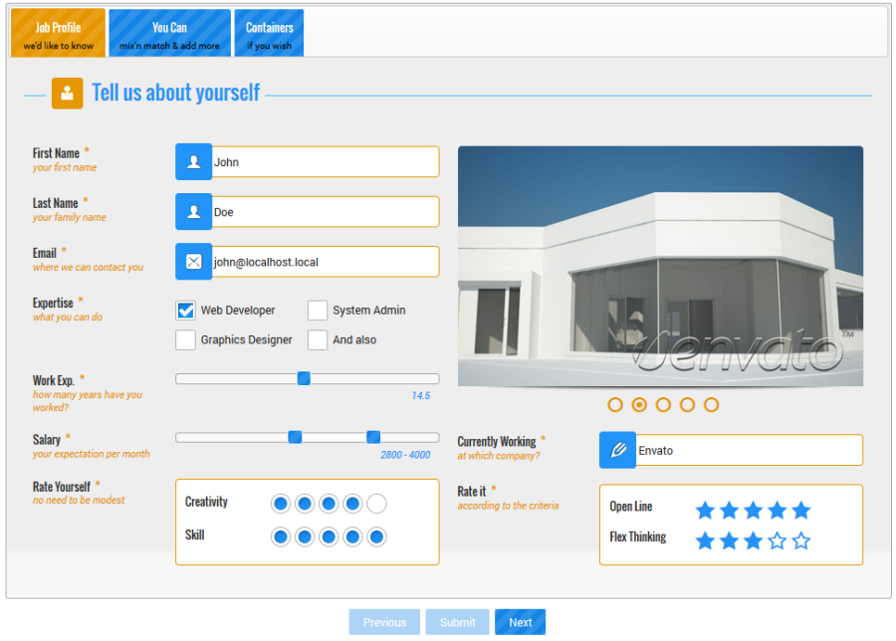Click the Email input field
The width and height of the screenshot is (896, 641).
pos(324,262)
